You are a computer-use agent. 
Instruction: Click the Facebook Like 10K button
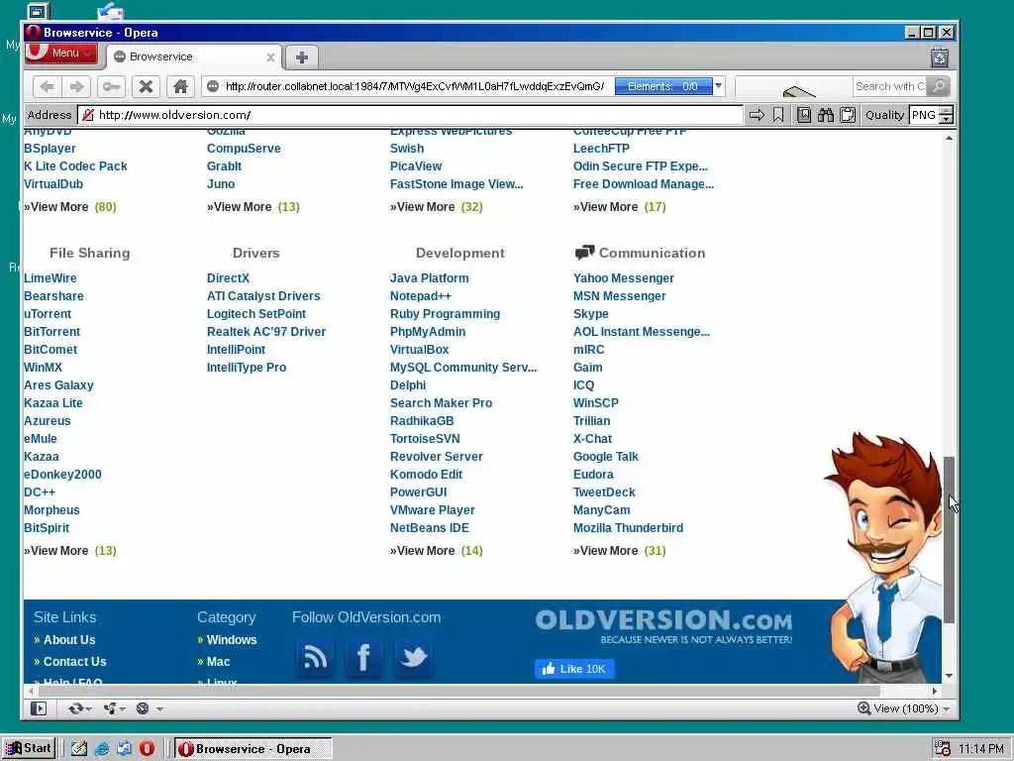[x=574, y=669]
